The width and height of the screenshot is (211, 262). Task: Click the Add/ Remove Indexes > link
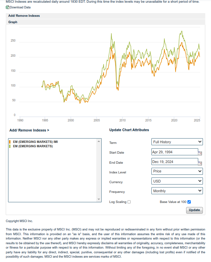[x=29, y=130]
